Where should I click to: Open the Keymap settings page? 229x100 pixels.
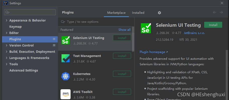point(15,27)
